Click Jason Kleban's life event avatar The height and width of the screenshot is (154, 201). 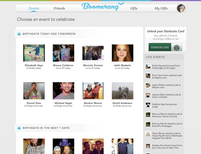(x=148, y=86)
